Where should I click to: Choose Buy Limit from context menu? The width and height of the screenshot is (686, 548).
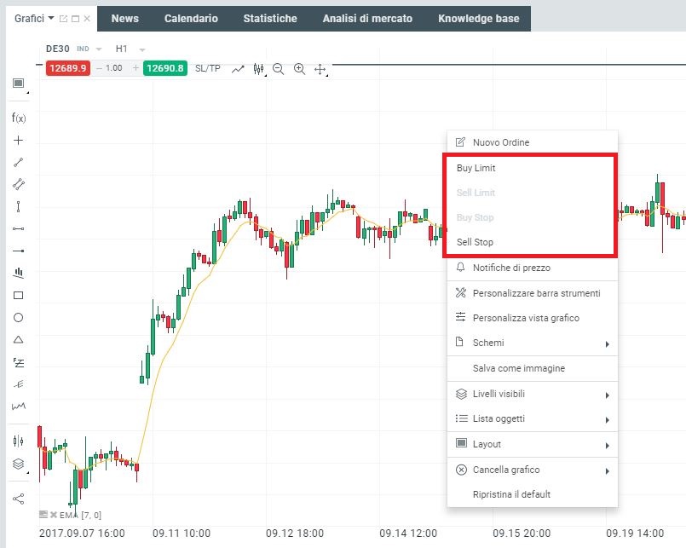[476, 168]
